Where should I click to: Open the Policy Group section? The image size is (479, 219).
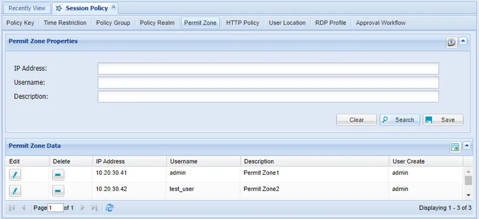[x=113, y=23]
